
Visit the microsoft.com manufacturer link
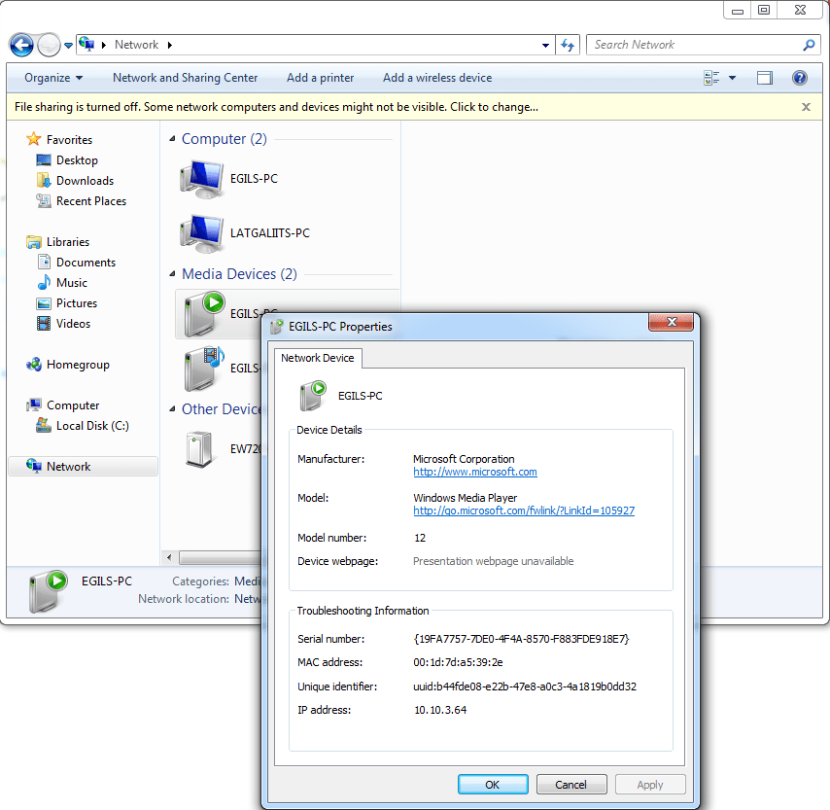[474, 472]
